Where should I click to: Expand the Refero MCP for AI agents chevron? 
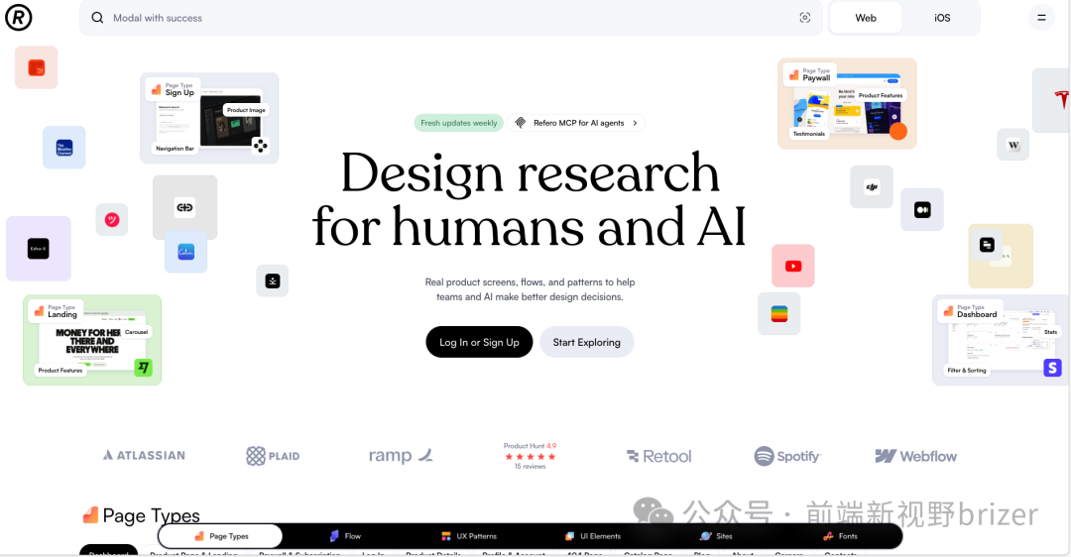[635, 123]
